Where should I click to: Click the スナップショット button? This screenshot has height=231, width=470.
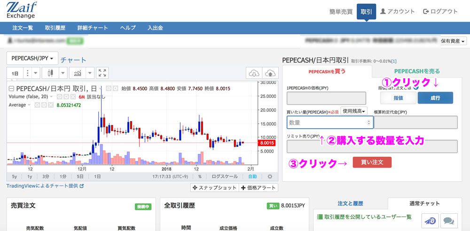tap(214, 188)
